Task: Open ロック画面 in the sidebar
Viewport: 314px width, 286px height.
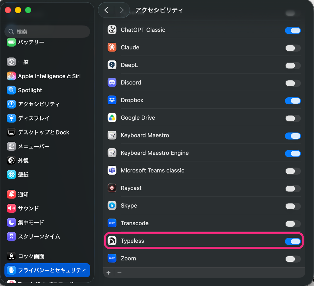Action: (47, 256)
